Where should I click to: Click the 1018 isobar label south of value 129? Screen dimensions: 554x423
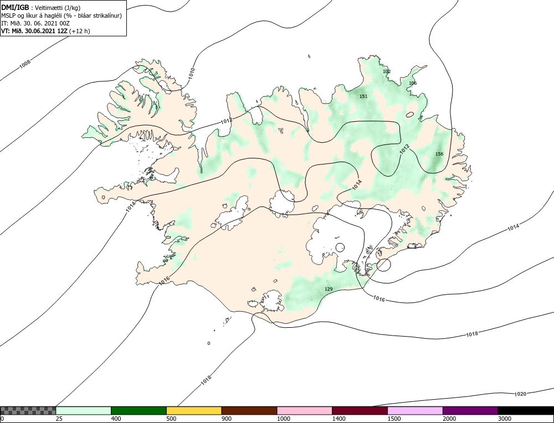(473, 334)
